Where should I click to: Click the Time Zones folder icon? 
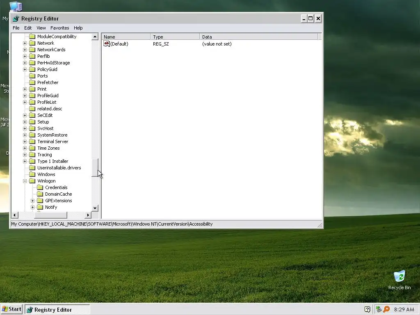pyautogui.click(x=32, y=148)
